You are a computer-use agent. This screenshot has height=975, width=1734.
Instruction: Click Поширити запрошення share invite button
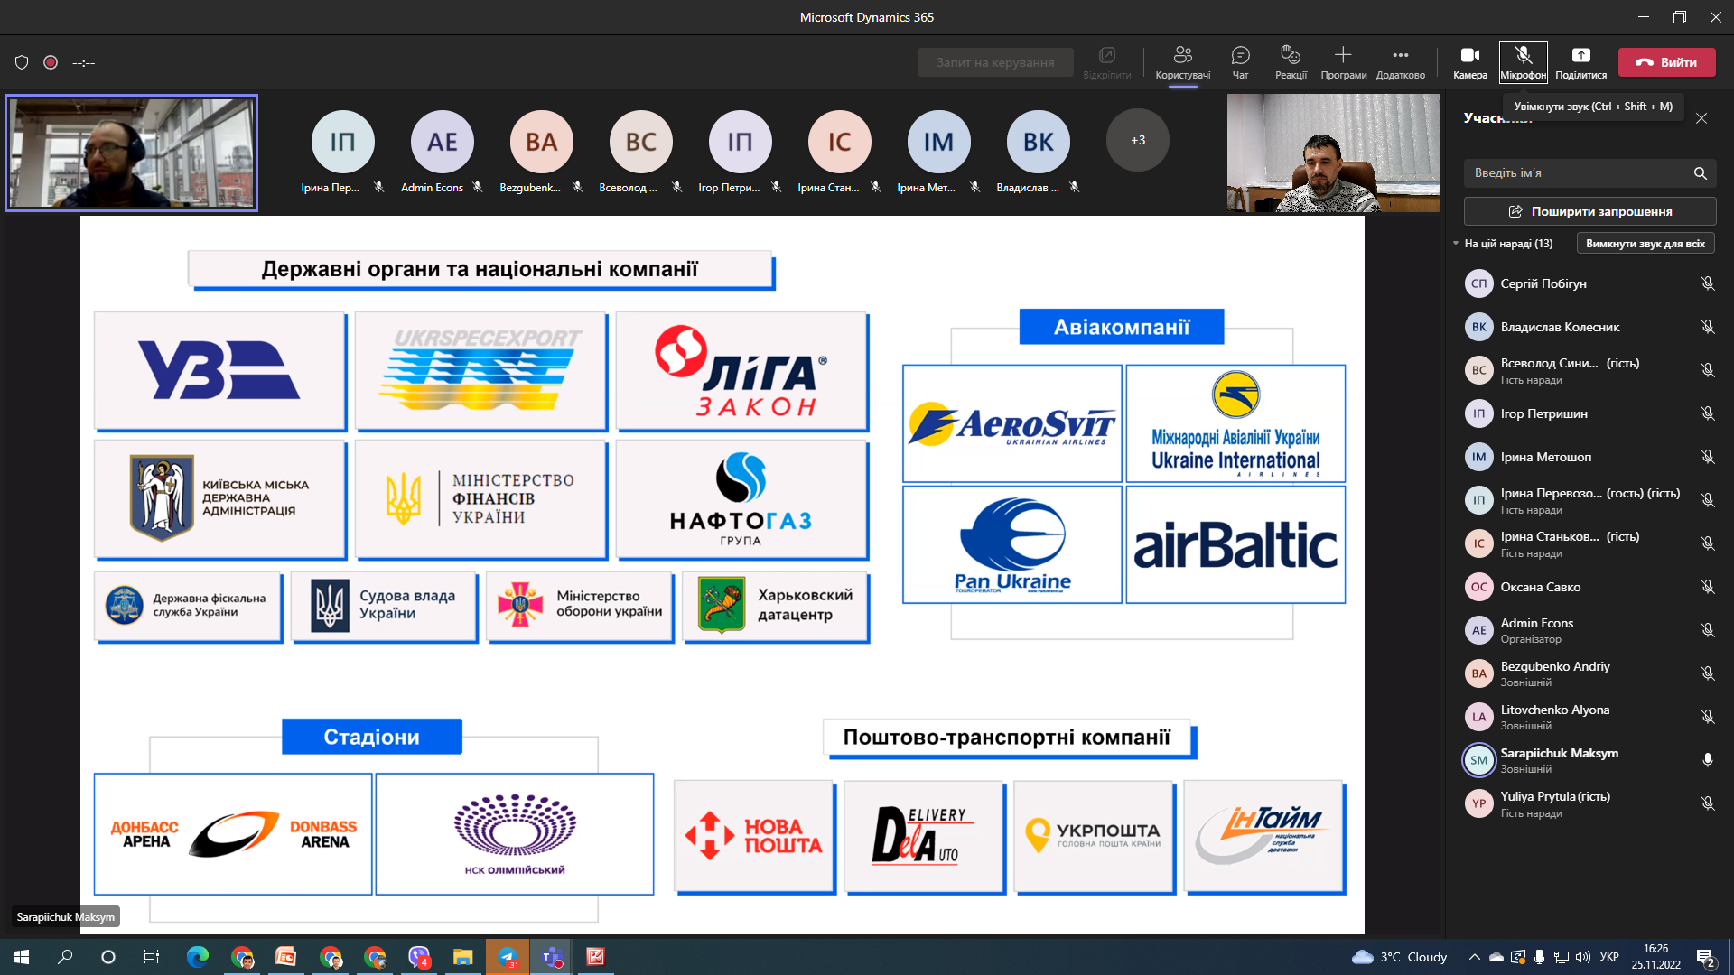pos(1589,211)
